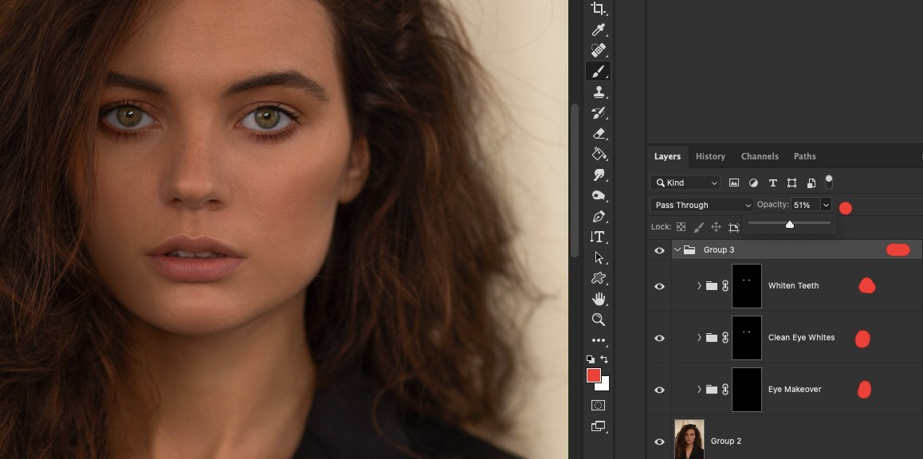Viewport: 923px width, 459px height.
Task: Toggle visibility of Group 2
Action: point(659,441)
